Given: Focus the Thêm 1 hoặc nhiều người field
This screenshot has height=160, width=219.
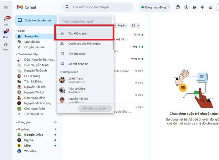Looking at the screenshot, I should pos(85,22).
